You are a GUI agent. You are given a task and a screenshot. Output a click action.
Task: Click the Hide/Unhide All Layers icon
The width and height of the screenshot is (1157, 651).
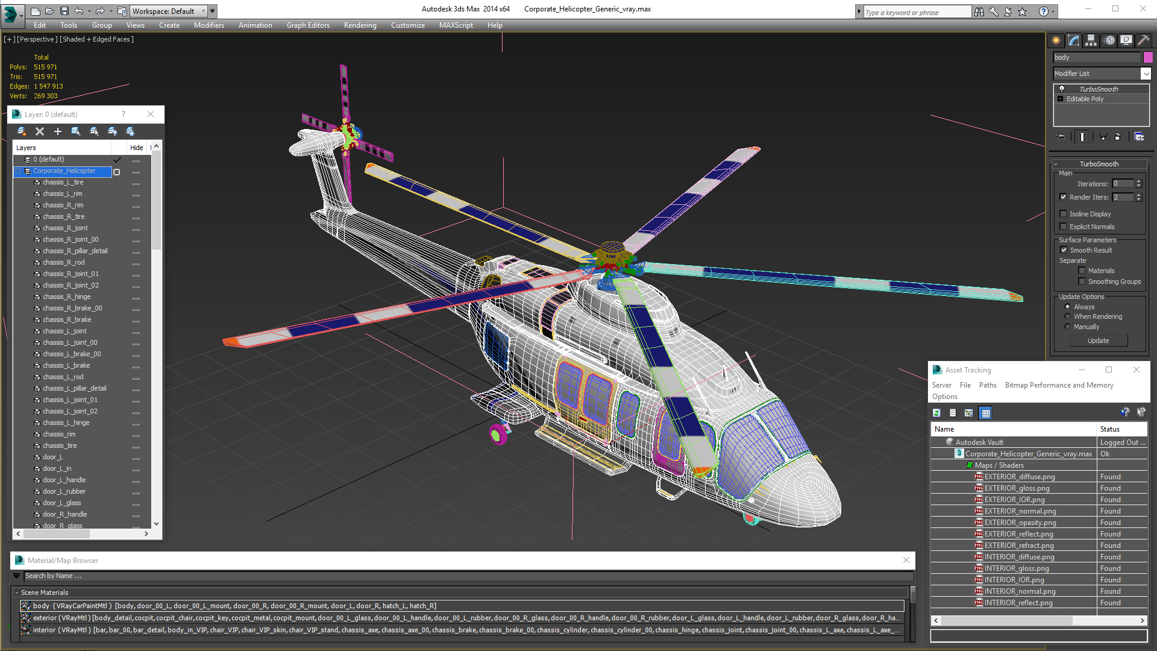click(112, 131)
